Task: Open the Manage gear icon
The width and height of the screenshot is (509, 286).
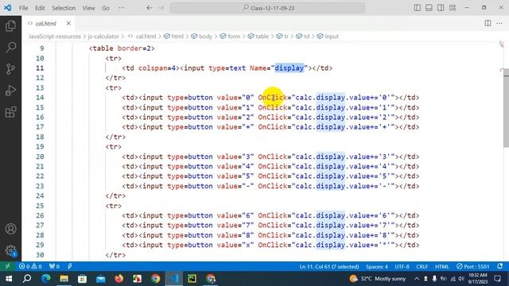Action: pyautogui.click(x=10, y=250)
